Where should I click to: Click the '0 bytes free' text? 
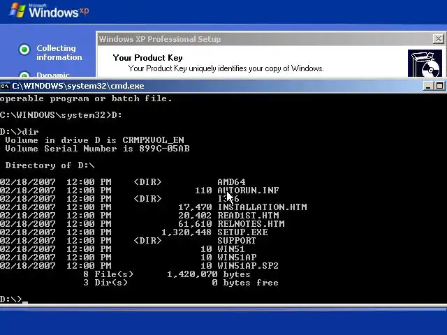pyautogui.click(x=245, y=283)
